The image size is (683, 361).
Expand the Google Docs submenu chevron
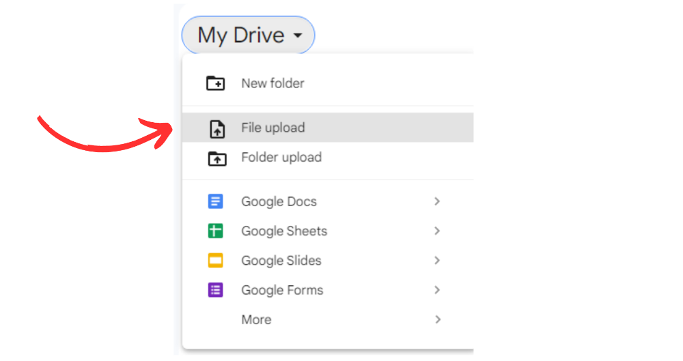point(437,201)
